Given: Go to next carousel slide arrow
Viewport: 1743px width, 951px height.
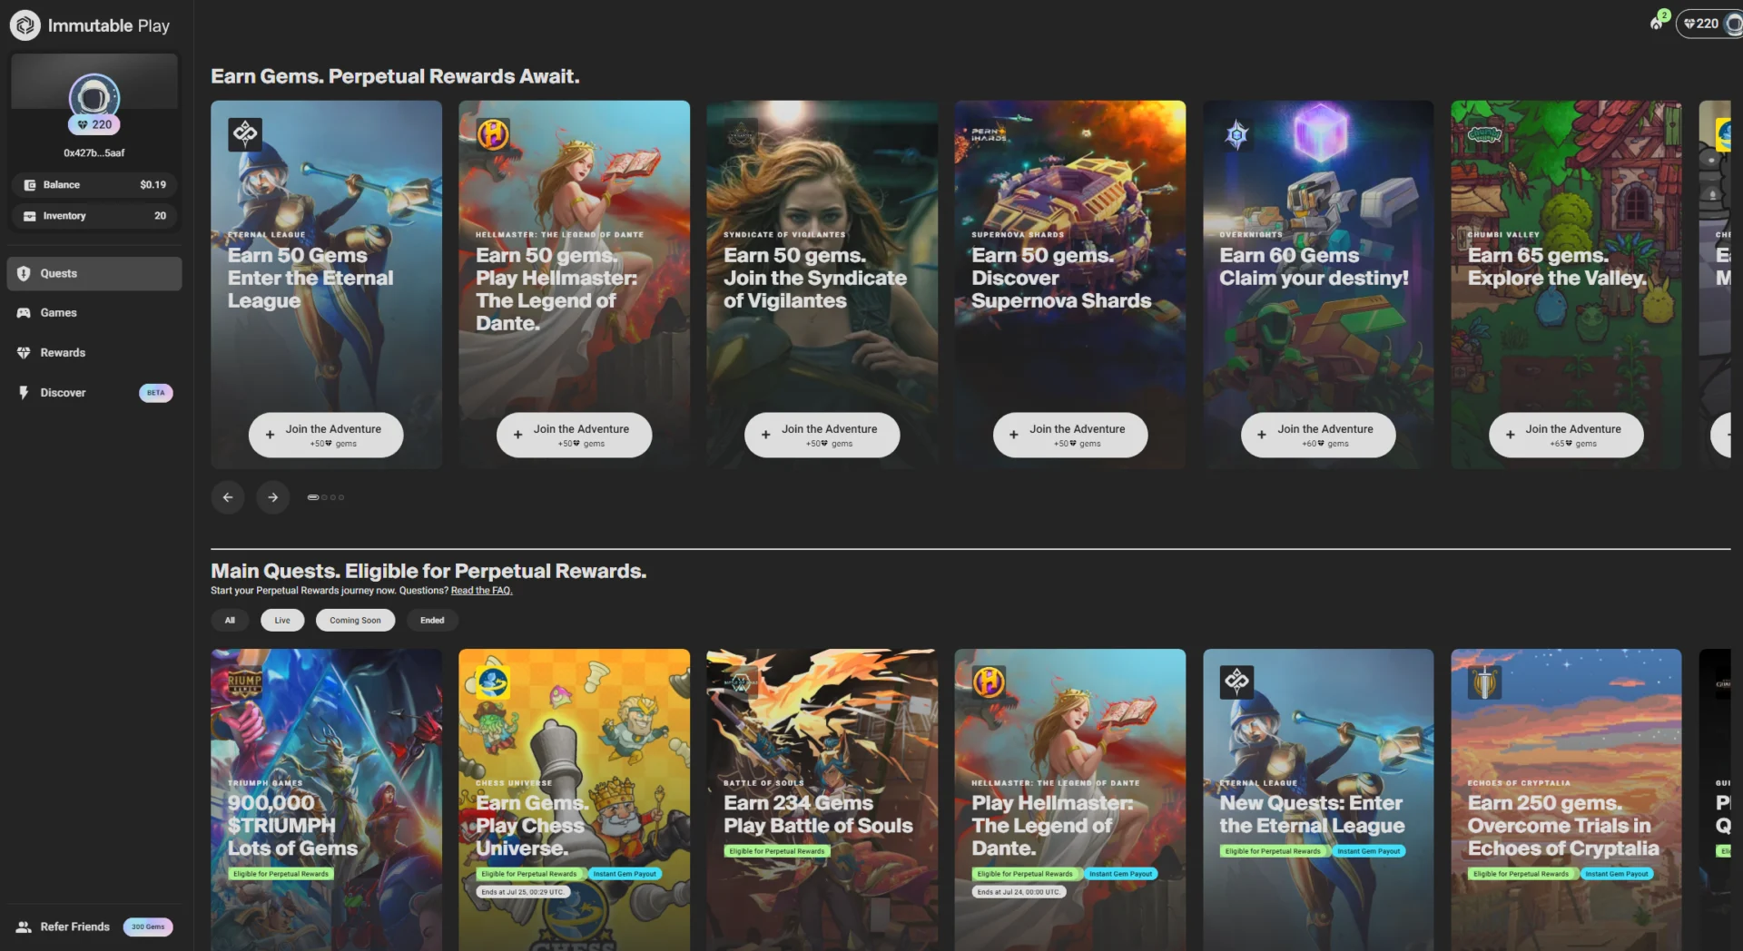Looking at the screenshot, I should [x=272, y=497].
